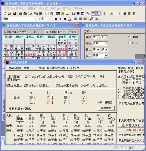Open the font name dropdown 宋体
The height and width of the screenshot is (151, 146).
36,19
